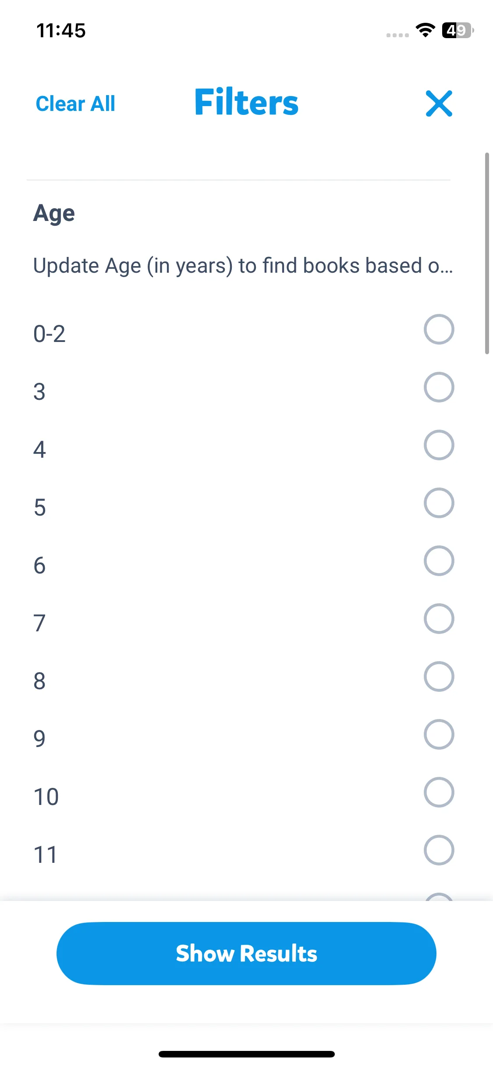Tap the home indicator bar
This screenshot has height=1068, width=493.
point(246,1054)
